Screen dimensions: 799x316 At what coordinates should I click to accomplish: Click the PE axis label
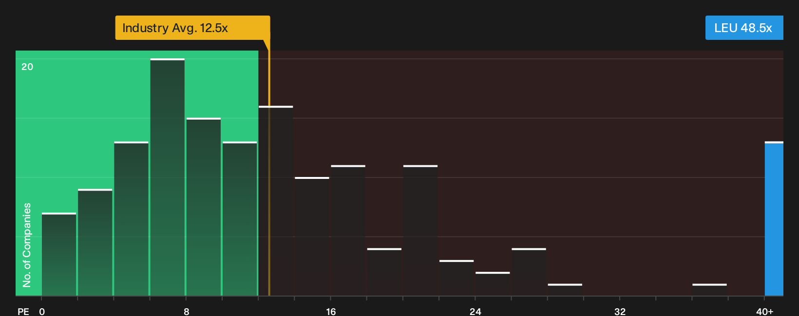(x=23, y=311)
